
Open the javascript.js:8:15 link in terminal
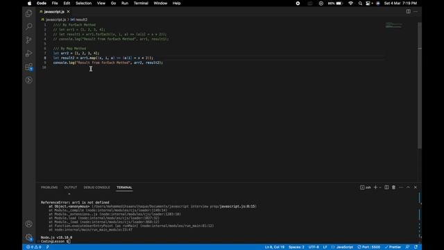coord(237,206)
